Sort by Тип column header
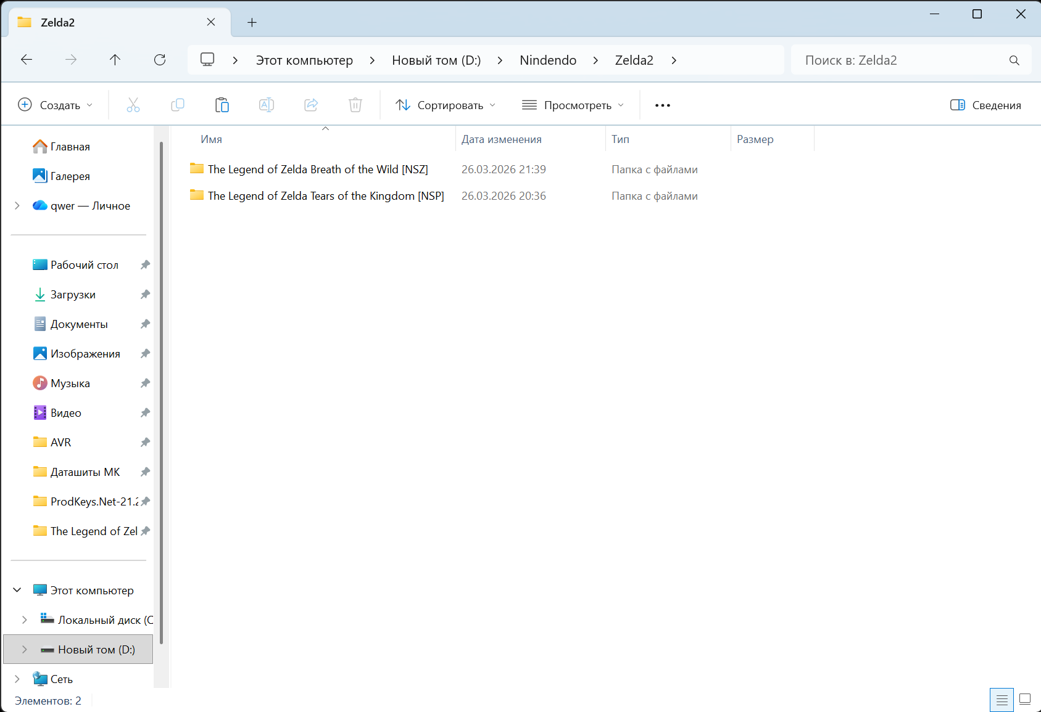 tap(620, 139)
